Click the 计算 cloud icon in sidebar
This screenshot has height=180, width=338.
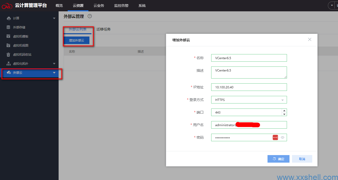tap(9, 18)
